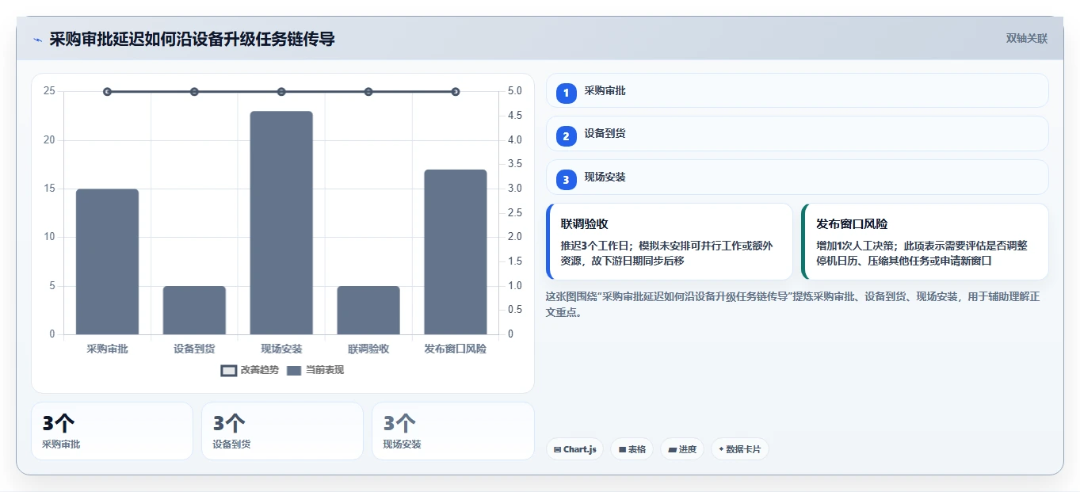Viewport: 1080px width, 492px height.
Task: Click the 当前表现 legend color box
Action: coord(294,371)
